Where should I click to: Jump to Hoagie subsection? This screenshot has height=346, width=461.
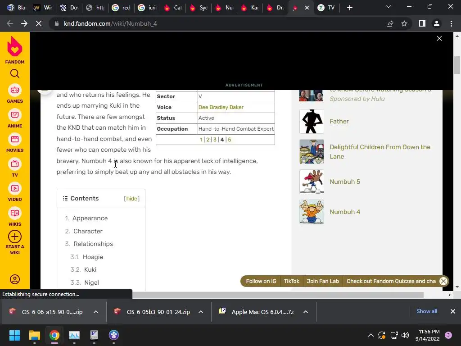click(93, 257)
